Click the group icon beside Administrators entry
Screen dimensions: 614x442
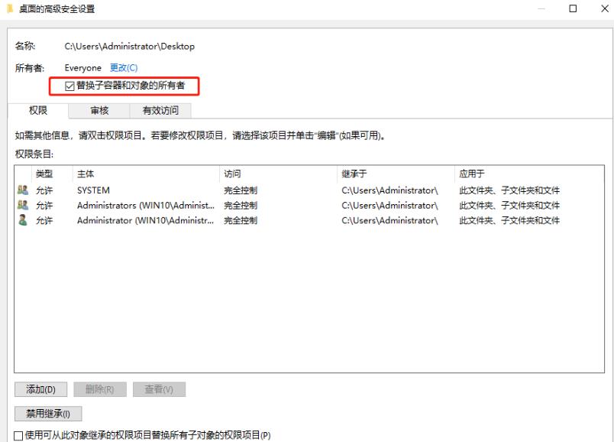coord(21,203)
